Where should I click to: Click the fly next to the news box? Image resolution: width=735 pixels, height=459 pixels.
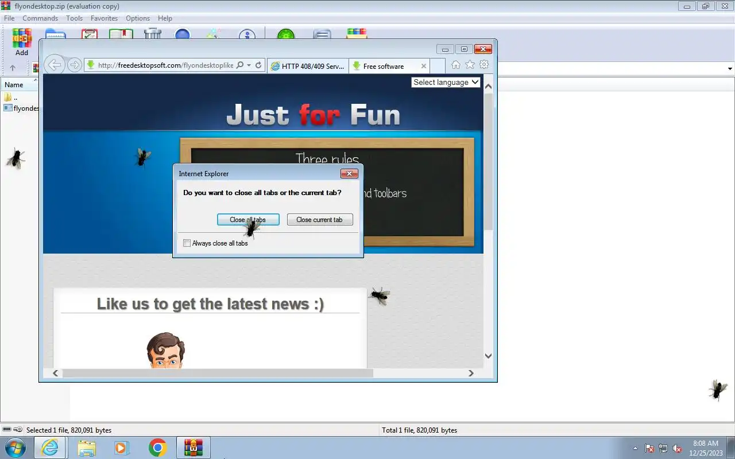[x=379, y=296]
